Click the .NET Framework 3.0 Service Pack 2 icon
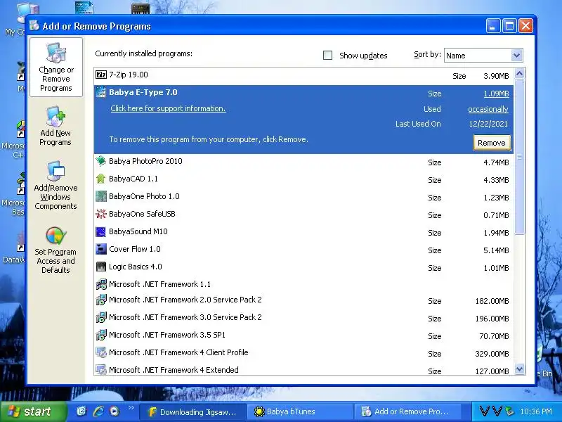Screen dimensions: 562x422 point(101,317)
